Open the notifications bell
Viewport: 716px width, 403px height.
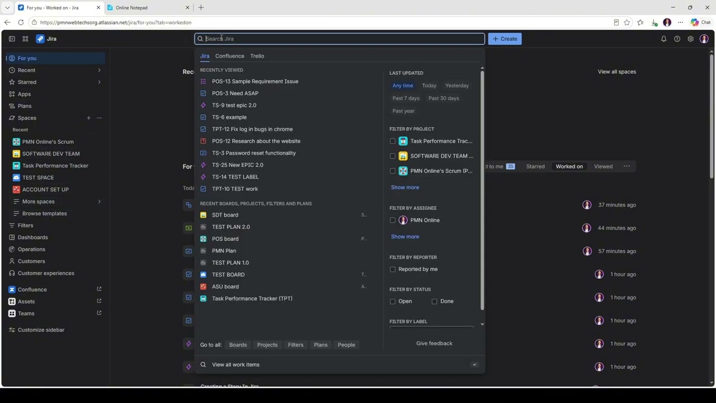663,39
